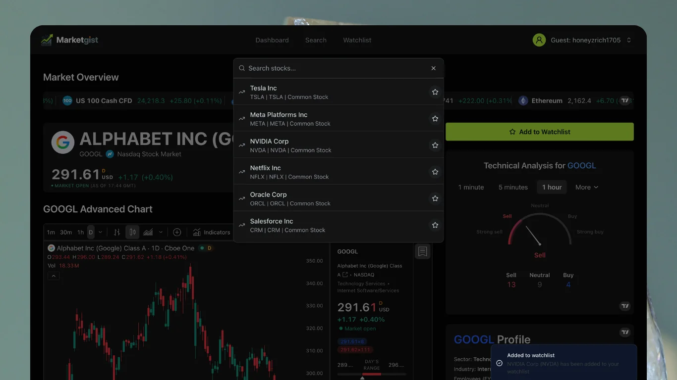Screen dimensions: 677x380
Task: Click the Add to Watchlist button
Action: 540,132
